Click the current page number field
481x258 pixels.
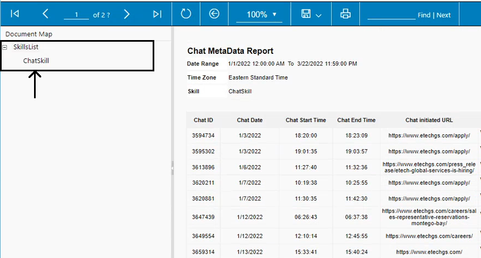tap(76, 15)
